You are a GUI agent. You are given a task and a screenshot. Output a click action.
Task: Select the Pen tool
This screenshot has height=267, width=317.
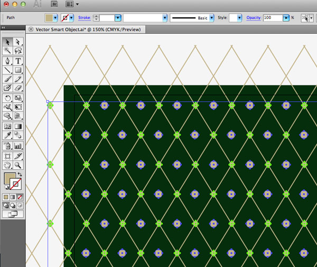pyautogui.click(x=8, y=61)
